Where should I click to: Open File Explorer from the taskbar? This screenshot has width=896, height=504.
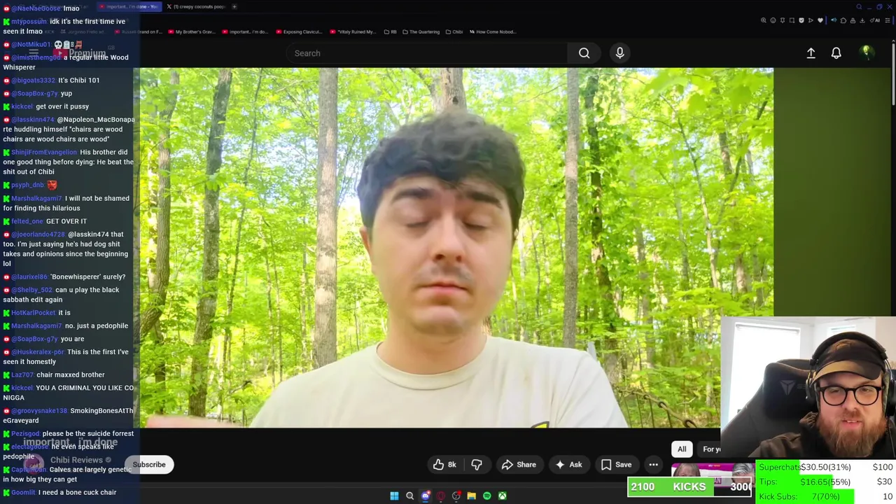(x=471, y=496)
